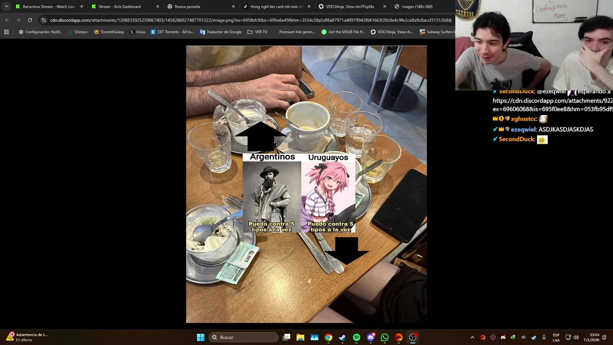The image size is (613, 345).
Task: Open the clock showing 23:04 7/1/2026
Action: coord(592,337)
